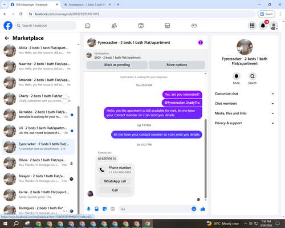
Task: Open the Friends icon in top navigation
Action: [x=114, y=26]
